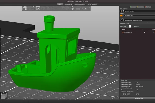This screenshot has height=103, width=155.
Task: Click the Sliced Info heading
Action: (x=124, y=80)
